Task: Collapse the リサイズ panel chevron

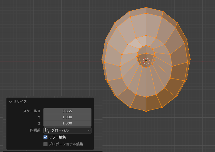Action: click(10, 102)
